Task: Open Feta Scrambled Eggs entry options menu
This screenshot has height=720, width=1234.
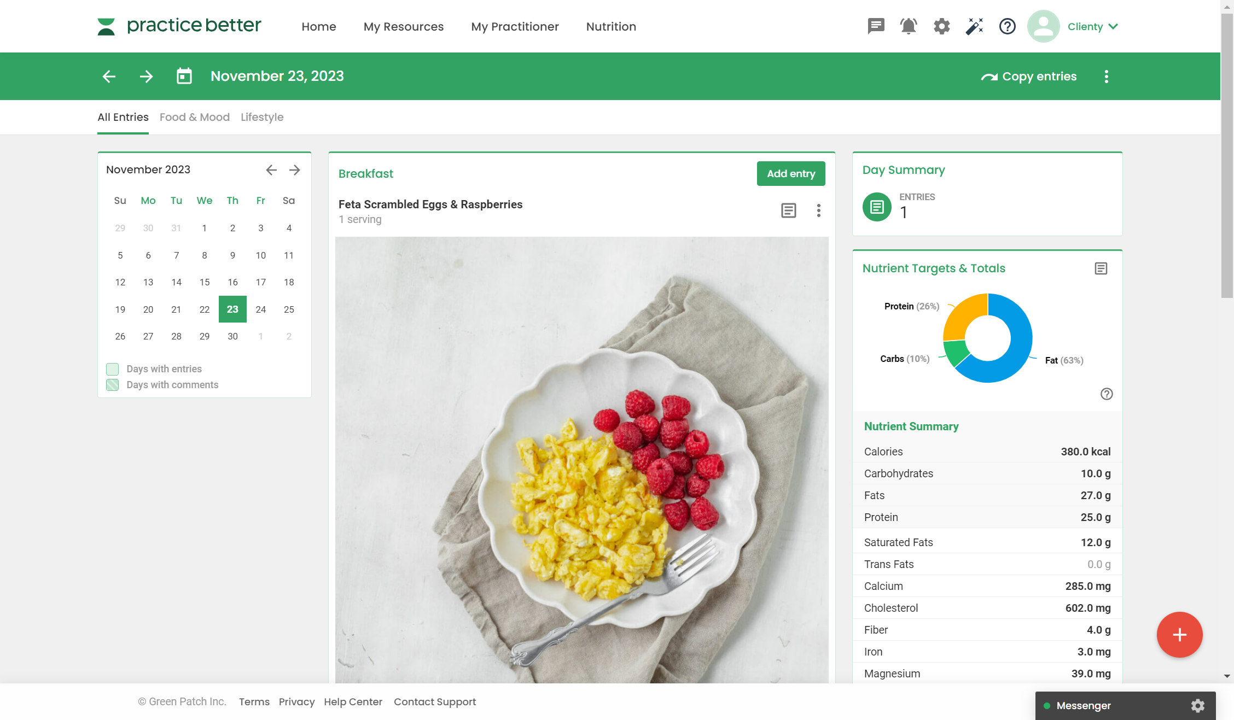Action: point(818,210)
